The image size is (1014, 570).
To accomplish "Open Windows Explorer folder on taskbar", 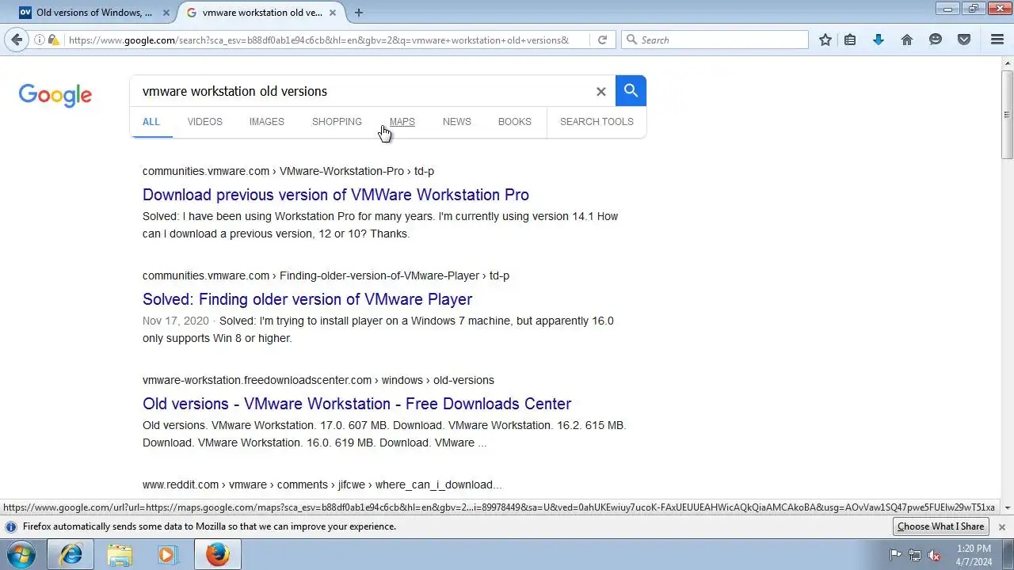I will click(x=120, y=555).
